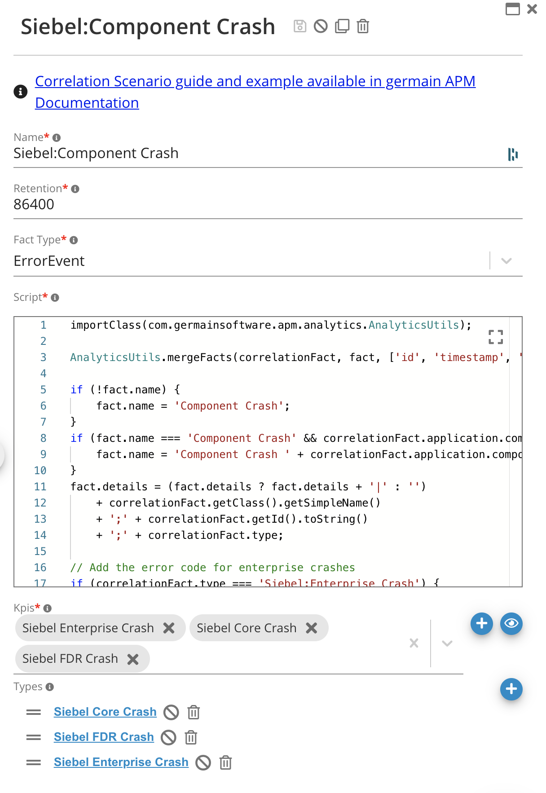Add a new KPI with plus button
The image size is (546, 793).
[482, 624]
